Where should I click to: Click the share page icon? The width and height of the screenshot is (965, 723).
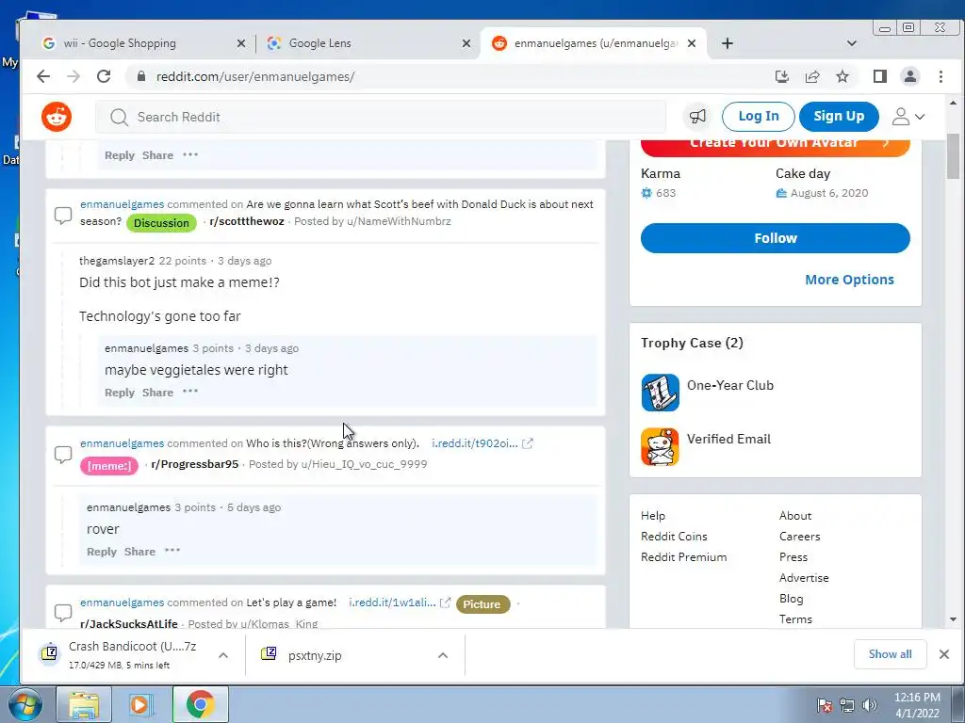(812, 76)
